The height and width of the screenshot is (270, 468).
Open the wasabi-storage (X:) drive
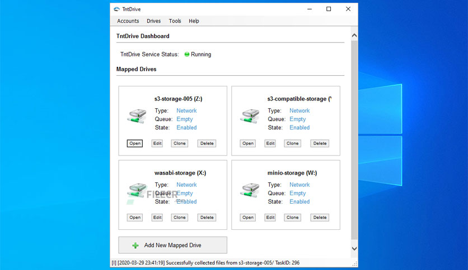[135, 218]
